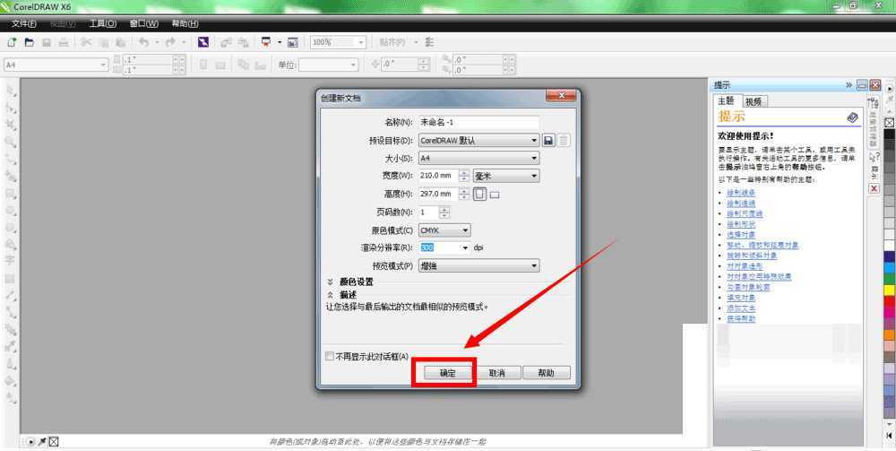The image size is (896, 451).
Task: Click the no-color X box in document palette
Action: pyautogui.click(x=53, y=441)
